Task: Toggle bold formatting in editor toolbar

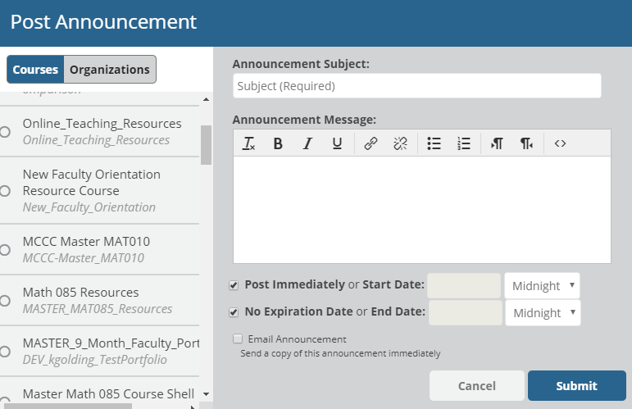Action: [x=278, y=143]
